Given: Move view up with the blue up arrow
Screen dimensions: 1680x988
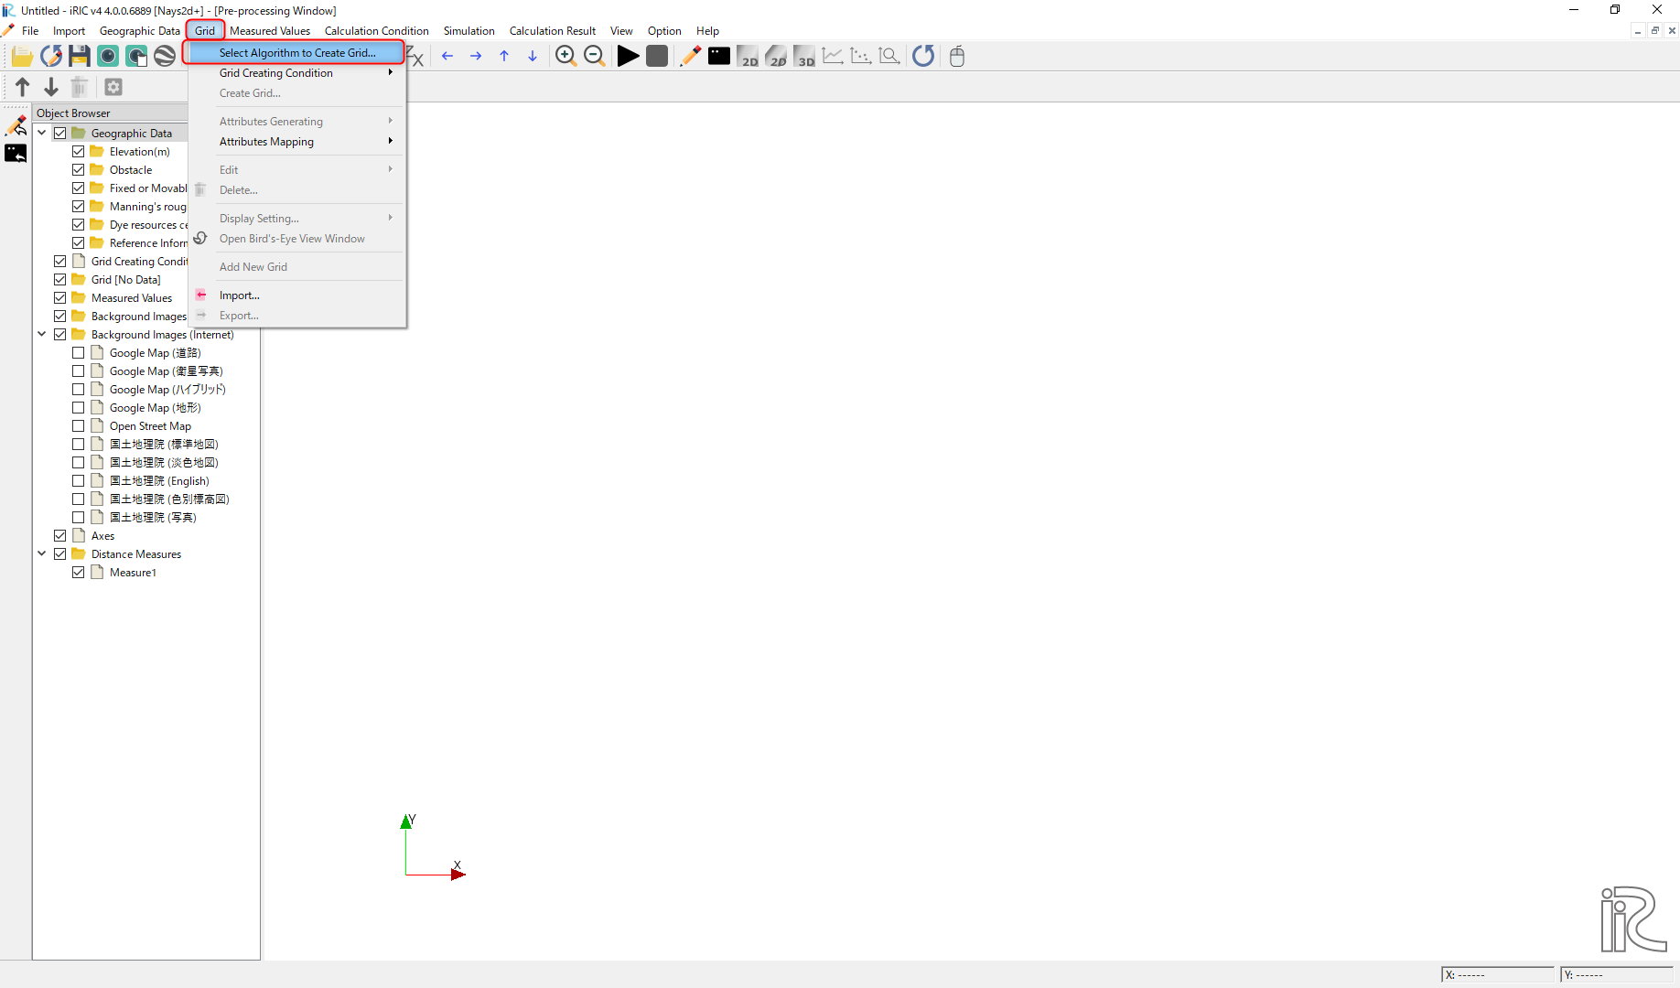Looking at the screenshot, I should [504, 57].
